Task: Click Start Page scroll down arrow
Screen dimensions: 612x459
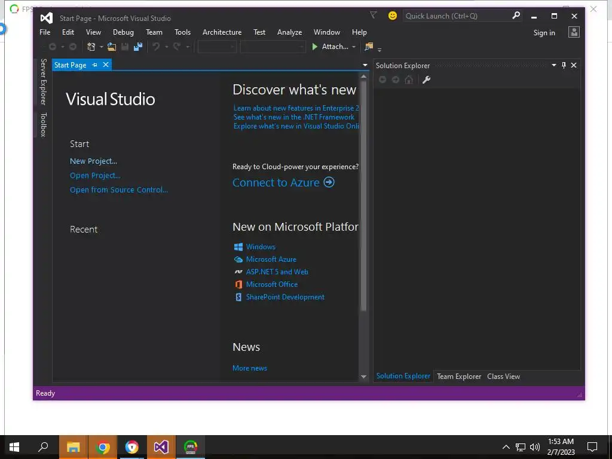Action: pyautogui.click(x=364, y=377)
